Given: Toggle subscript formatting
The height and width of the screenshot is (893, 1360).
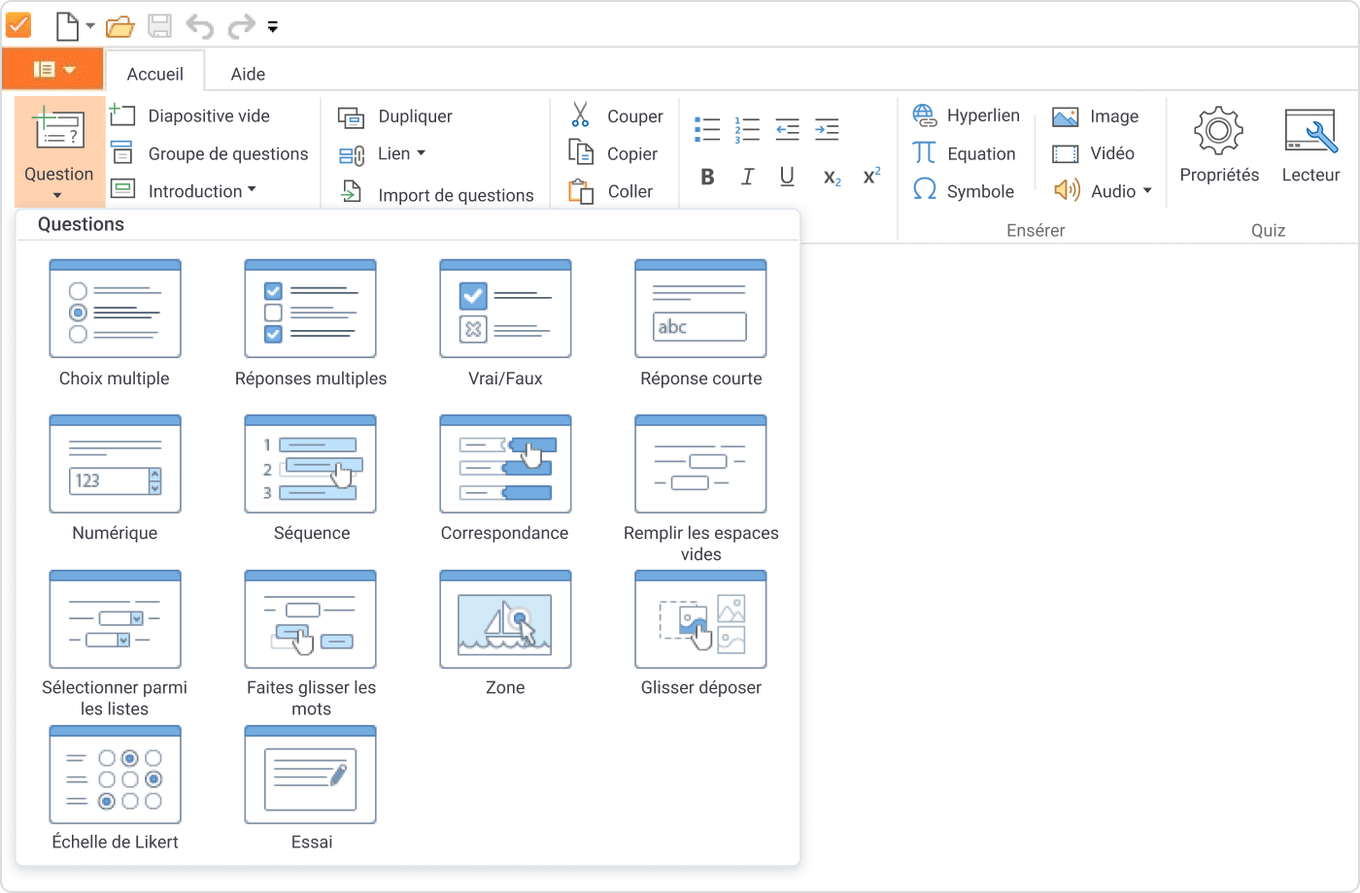Looking at the screenshot, I should [832, 177].
